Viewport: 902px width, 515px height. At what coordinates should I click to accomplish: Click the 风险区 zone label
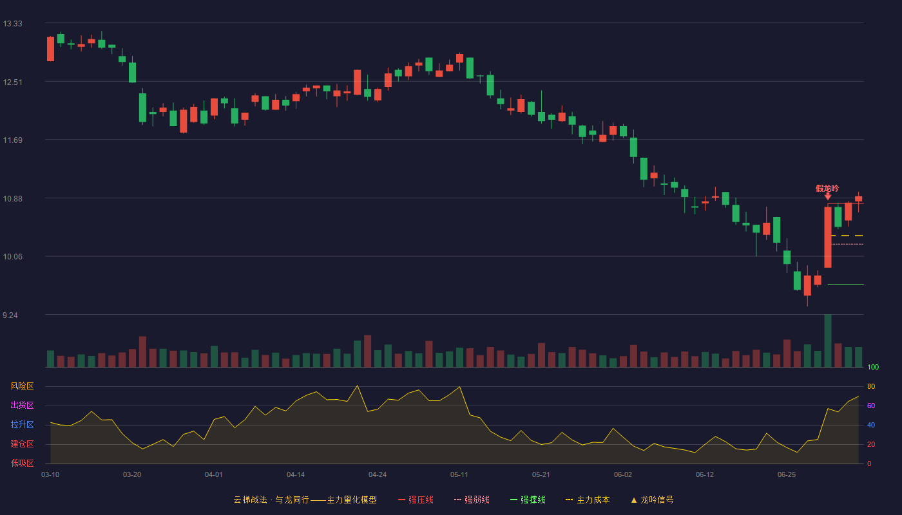[x=22, y=386]
